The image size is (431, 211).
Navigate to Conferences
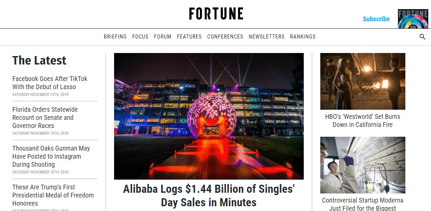(x=225, y=37)
